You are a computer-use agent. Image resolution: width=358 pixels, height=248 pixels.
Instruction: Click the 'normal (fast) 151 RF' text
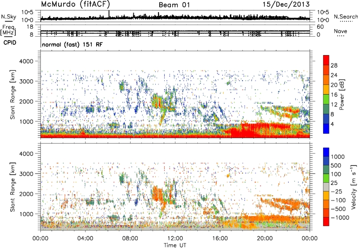point(72,44)
